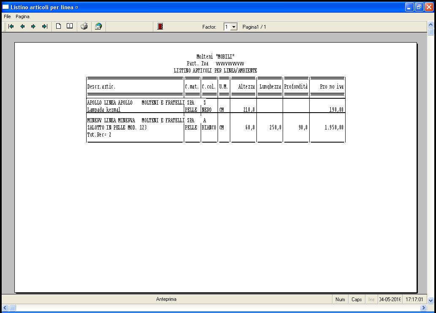This screenshot has width=436, height=313.
Task: Click the 'BIANCO' colour cell
Action: coord(209,127)
